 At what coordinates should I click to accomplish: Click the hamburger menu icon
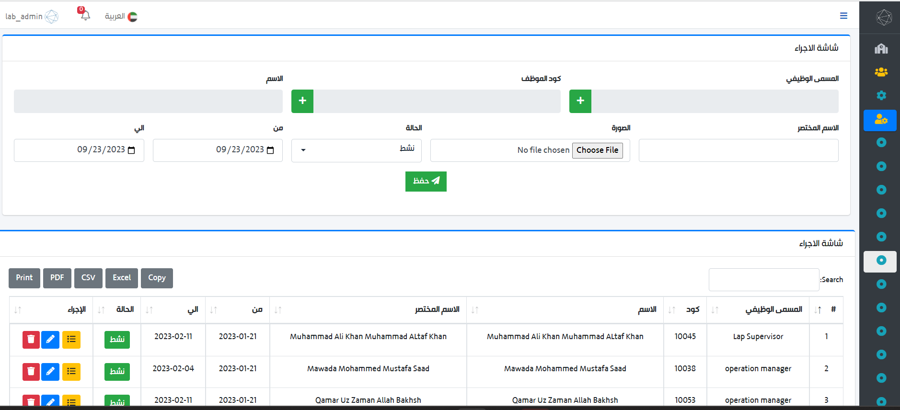click(x=843, y=16)
